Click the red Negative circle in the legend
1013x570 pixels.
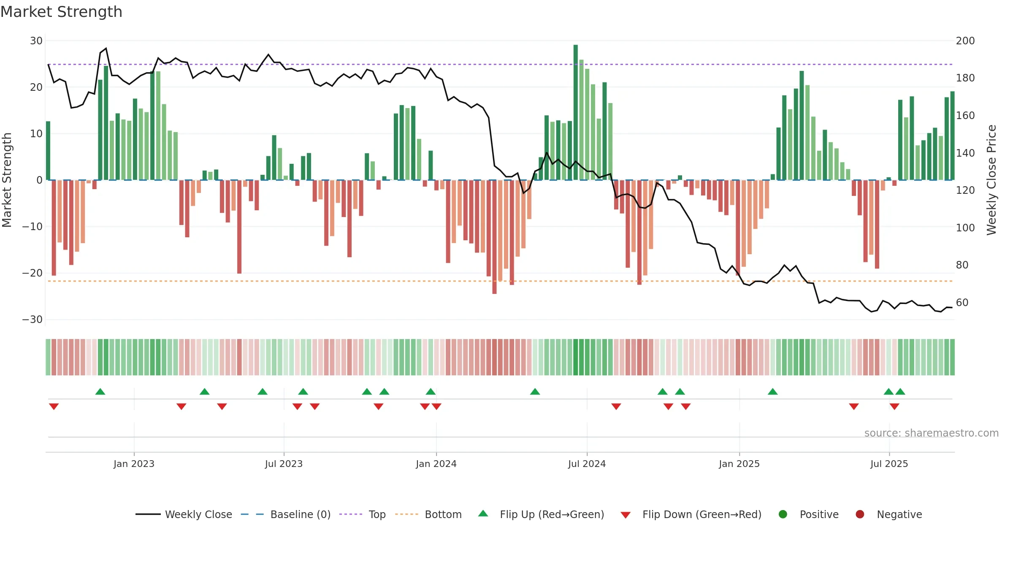pos(860,514)
